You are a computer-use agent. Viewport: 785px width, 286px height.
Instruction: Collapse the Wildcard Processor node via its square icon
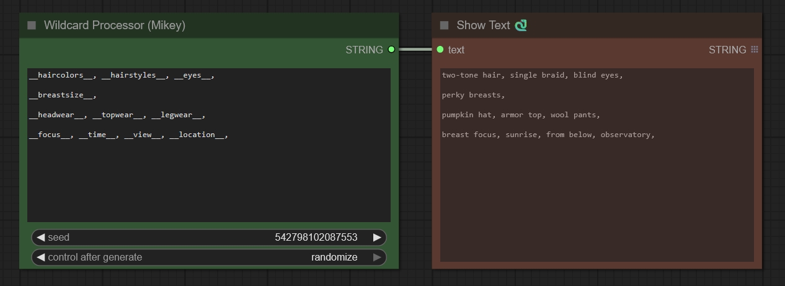coord(32,25)
